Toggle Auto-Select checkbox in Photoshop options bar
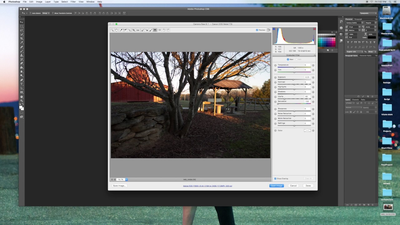The height and width of the screenshot is (225, 400). point(31,13)
